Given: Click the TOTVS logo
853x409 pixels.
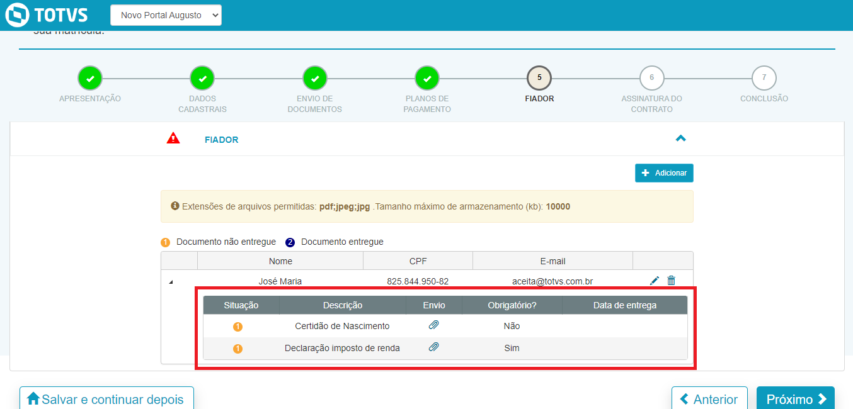Looking at the screenshot, I should (46, 14).
